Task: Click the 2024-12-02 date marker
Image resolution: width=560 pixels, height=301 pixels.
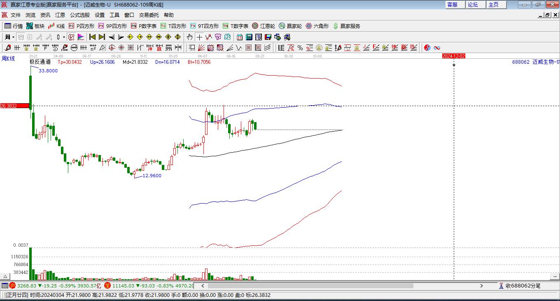Action: tap(454, 56)
